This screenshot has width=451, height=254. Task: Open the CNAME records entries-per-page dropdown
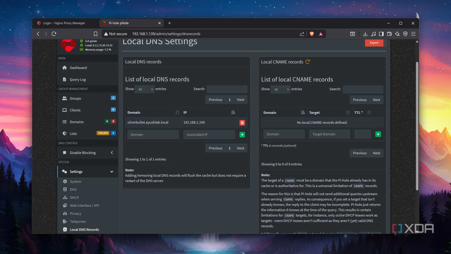[x=280, y=89]
